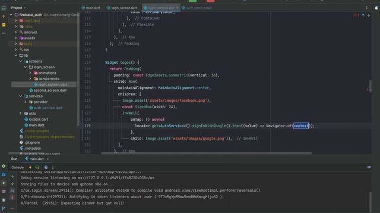The image size is (380, 213).
Task: Switch to auth_service.dart editor tab
Action: tap(197, 8)
